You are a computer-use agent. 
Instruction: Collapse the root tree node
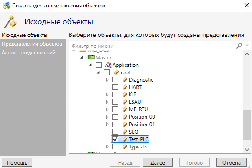tap(99, 72)
